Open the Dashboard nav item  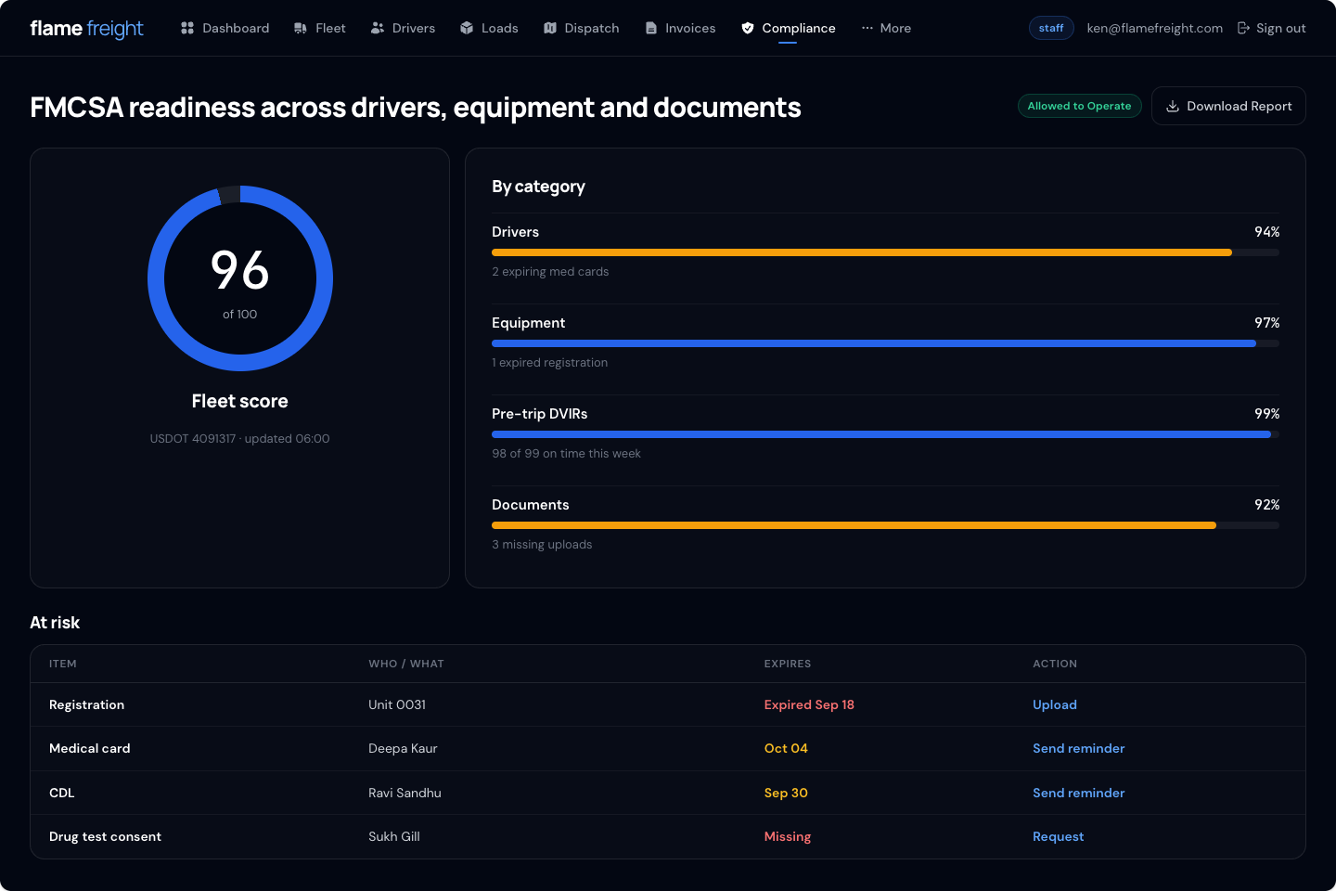tap(225, 28)
